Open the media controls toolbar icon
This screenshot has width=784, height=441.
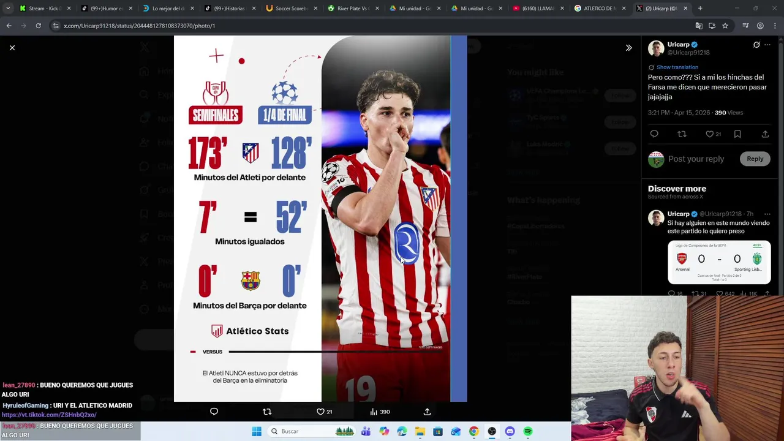point(745,26)
